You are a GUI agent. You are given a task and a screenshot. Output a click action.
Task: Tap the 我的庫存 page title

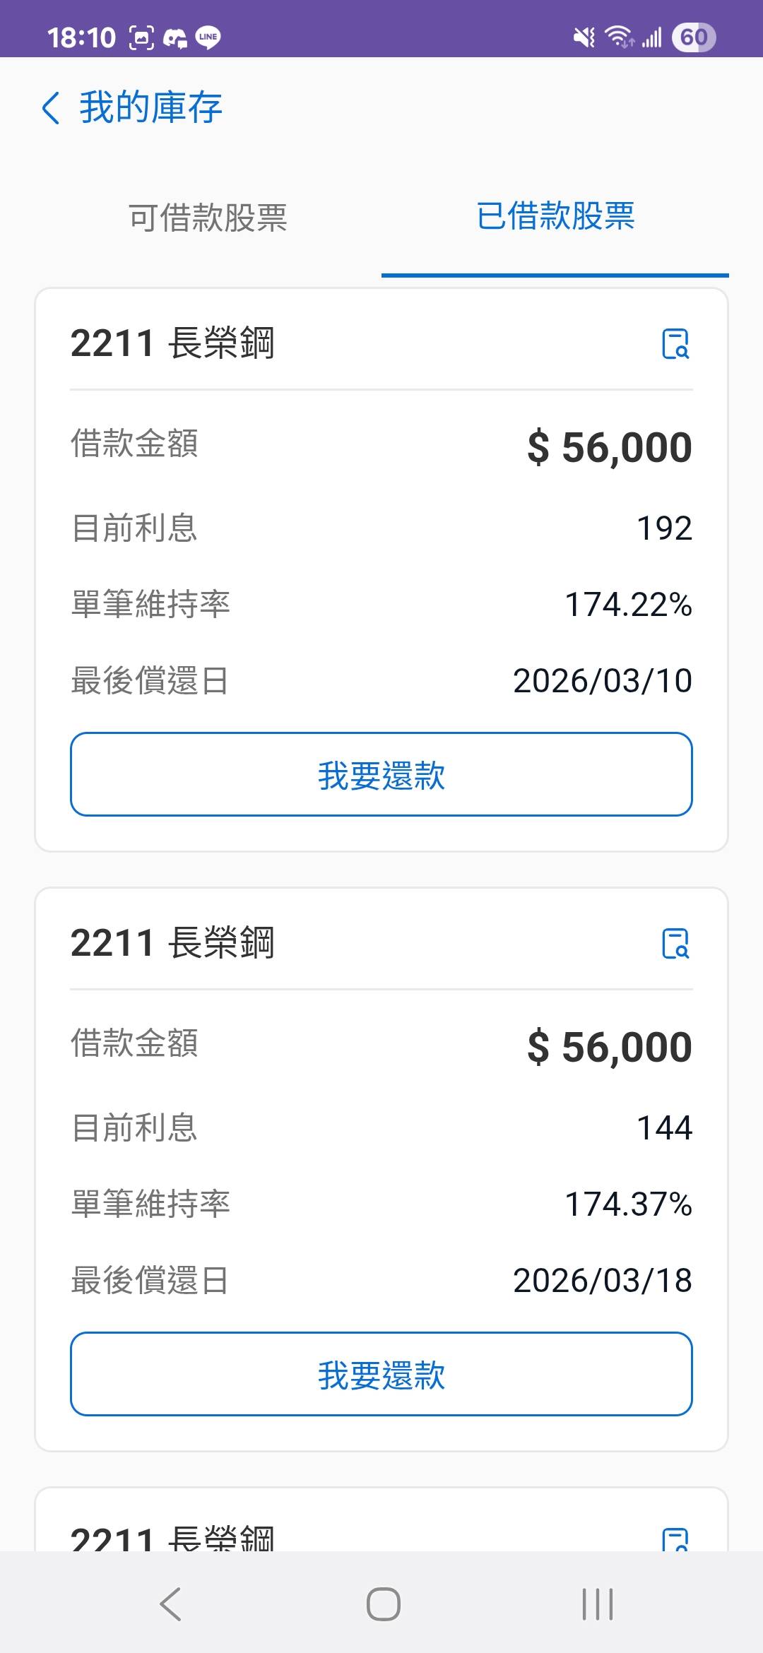(x=150, y=108)
